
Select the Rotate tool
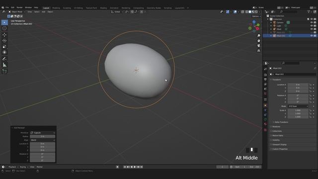4,41
